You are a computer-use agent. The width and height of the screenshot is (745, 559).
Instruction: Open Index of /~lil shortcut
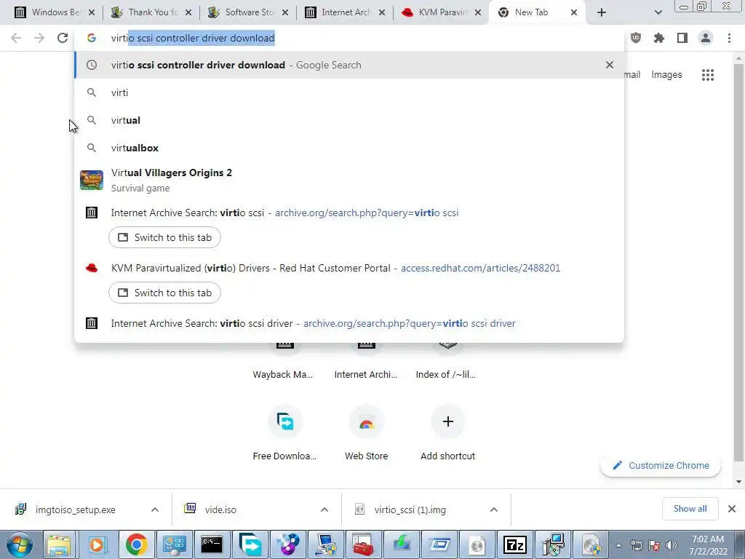click(446, 361)
